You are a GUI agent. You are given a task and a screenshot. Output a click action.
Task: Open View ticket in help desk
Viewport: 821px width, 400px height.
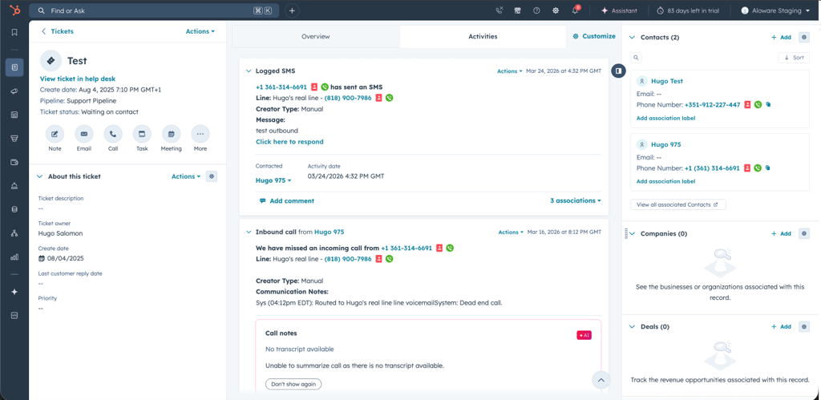tap(78, 79)
